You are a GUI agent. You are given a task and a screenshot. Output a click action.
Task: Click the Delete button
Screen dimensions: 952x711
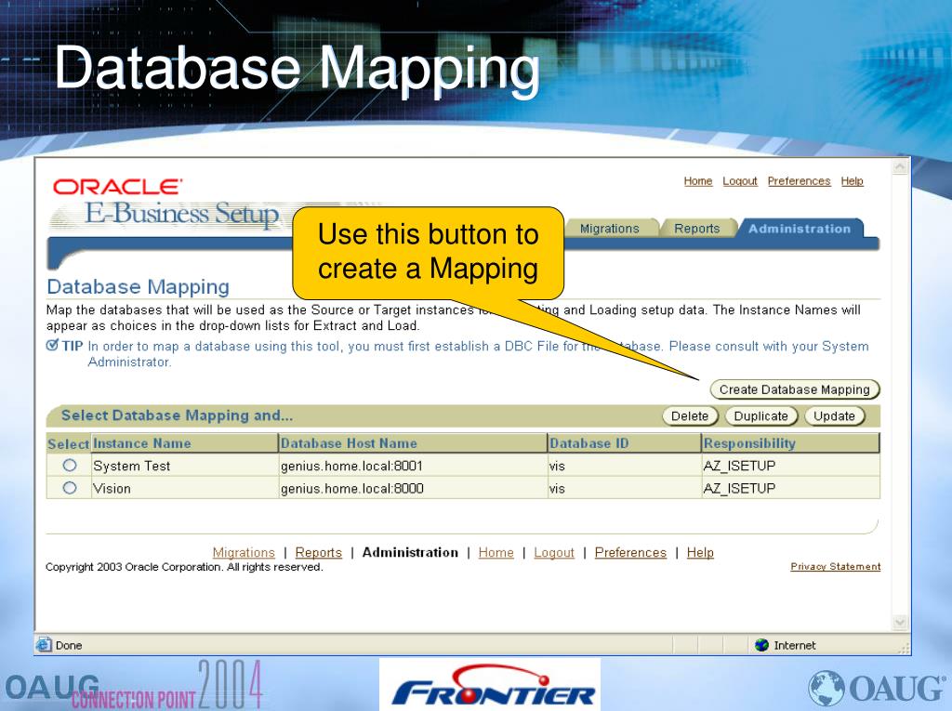690,416
